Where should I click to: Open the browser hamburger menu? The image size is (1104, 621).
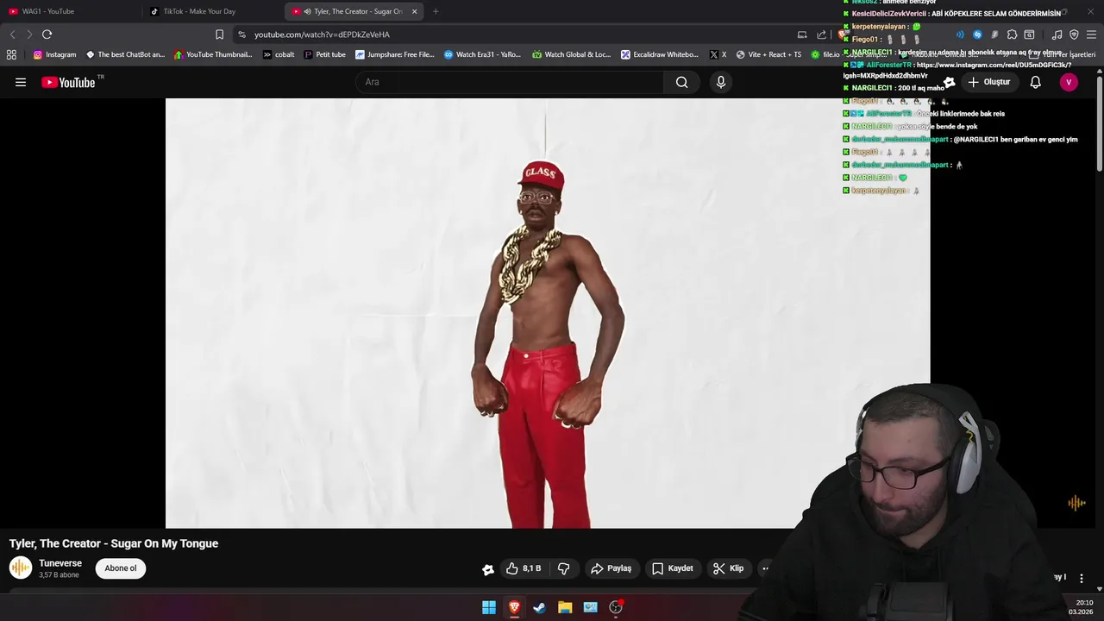pos(1092,34)
